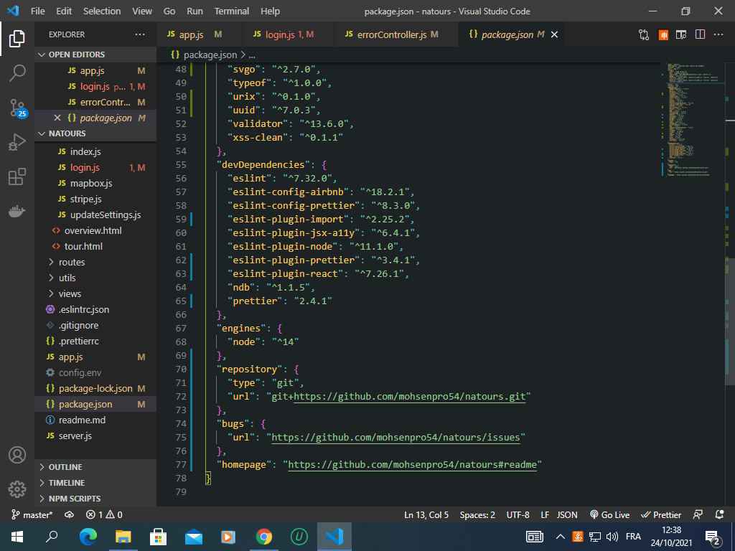Click the master branch status bar item

click(x=32, y=515)
